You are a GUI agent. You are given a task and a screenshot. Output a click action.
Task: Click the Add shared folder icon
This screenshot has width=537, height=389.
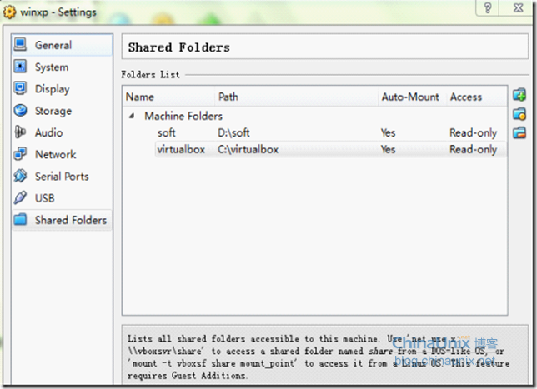519,95
